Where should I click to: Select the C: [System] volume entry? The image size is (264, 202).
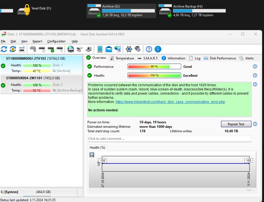39,192
